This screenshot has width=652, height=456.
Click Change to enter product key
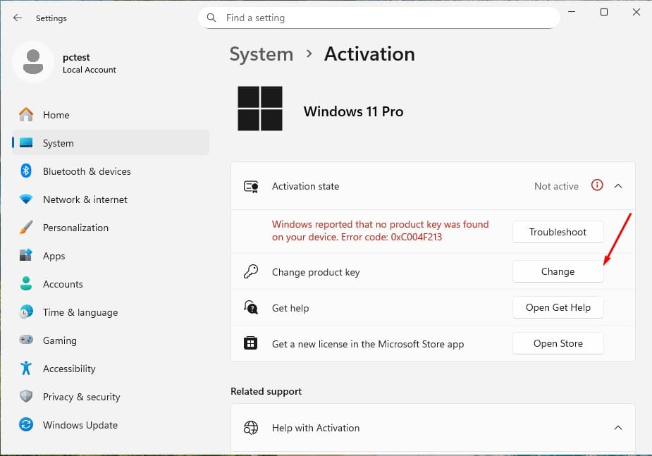(x=558, y=271)
